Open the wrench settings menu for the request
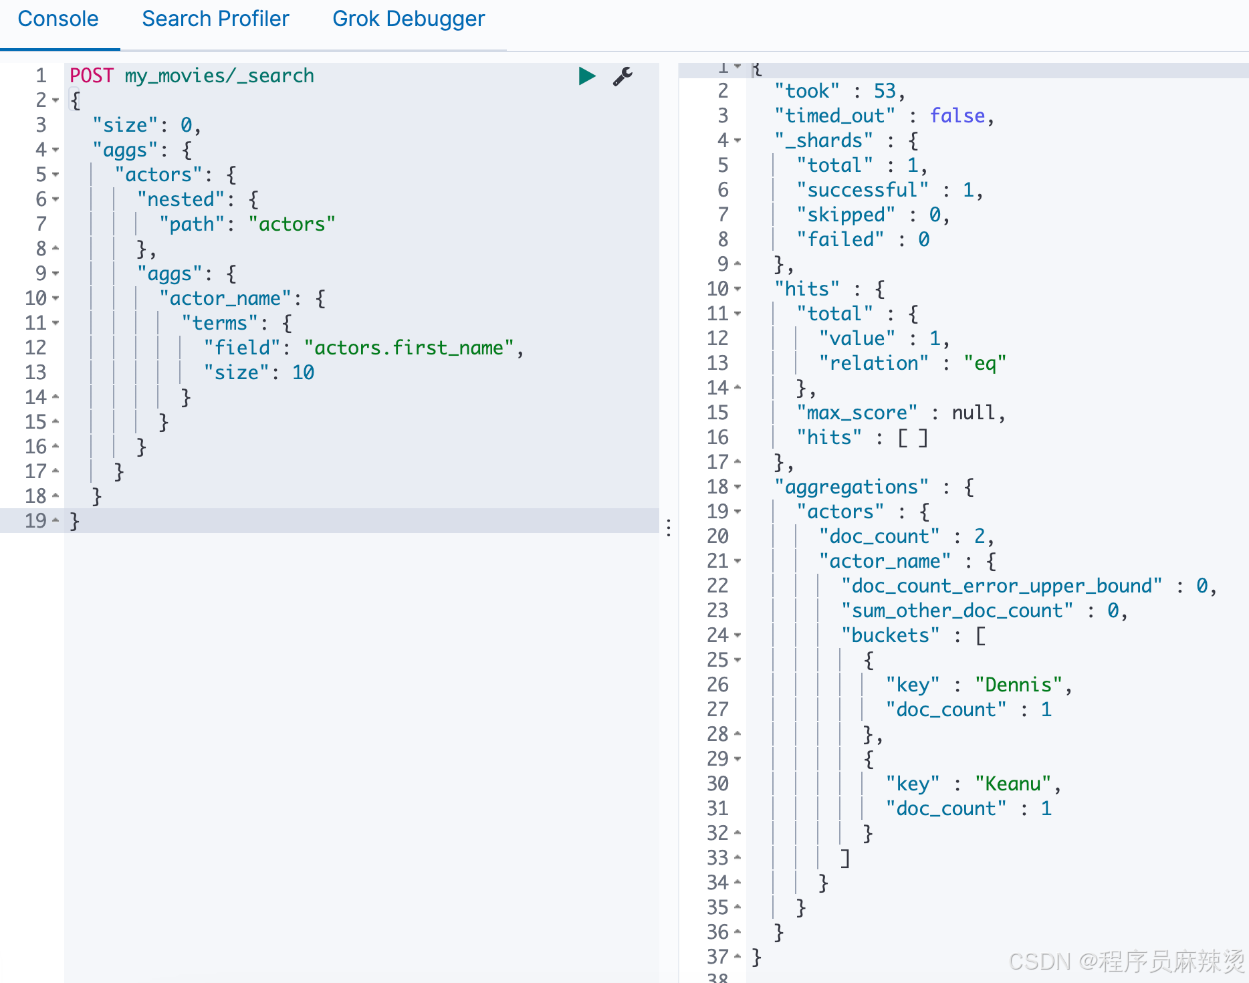Viewport: 1249px width, 983px height. coord(622,76)
